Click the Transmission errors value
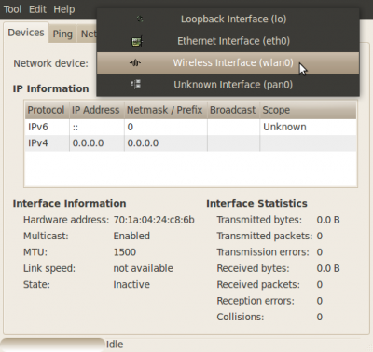 click(x=320, y=252)
